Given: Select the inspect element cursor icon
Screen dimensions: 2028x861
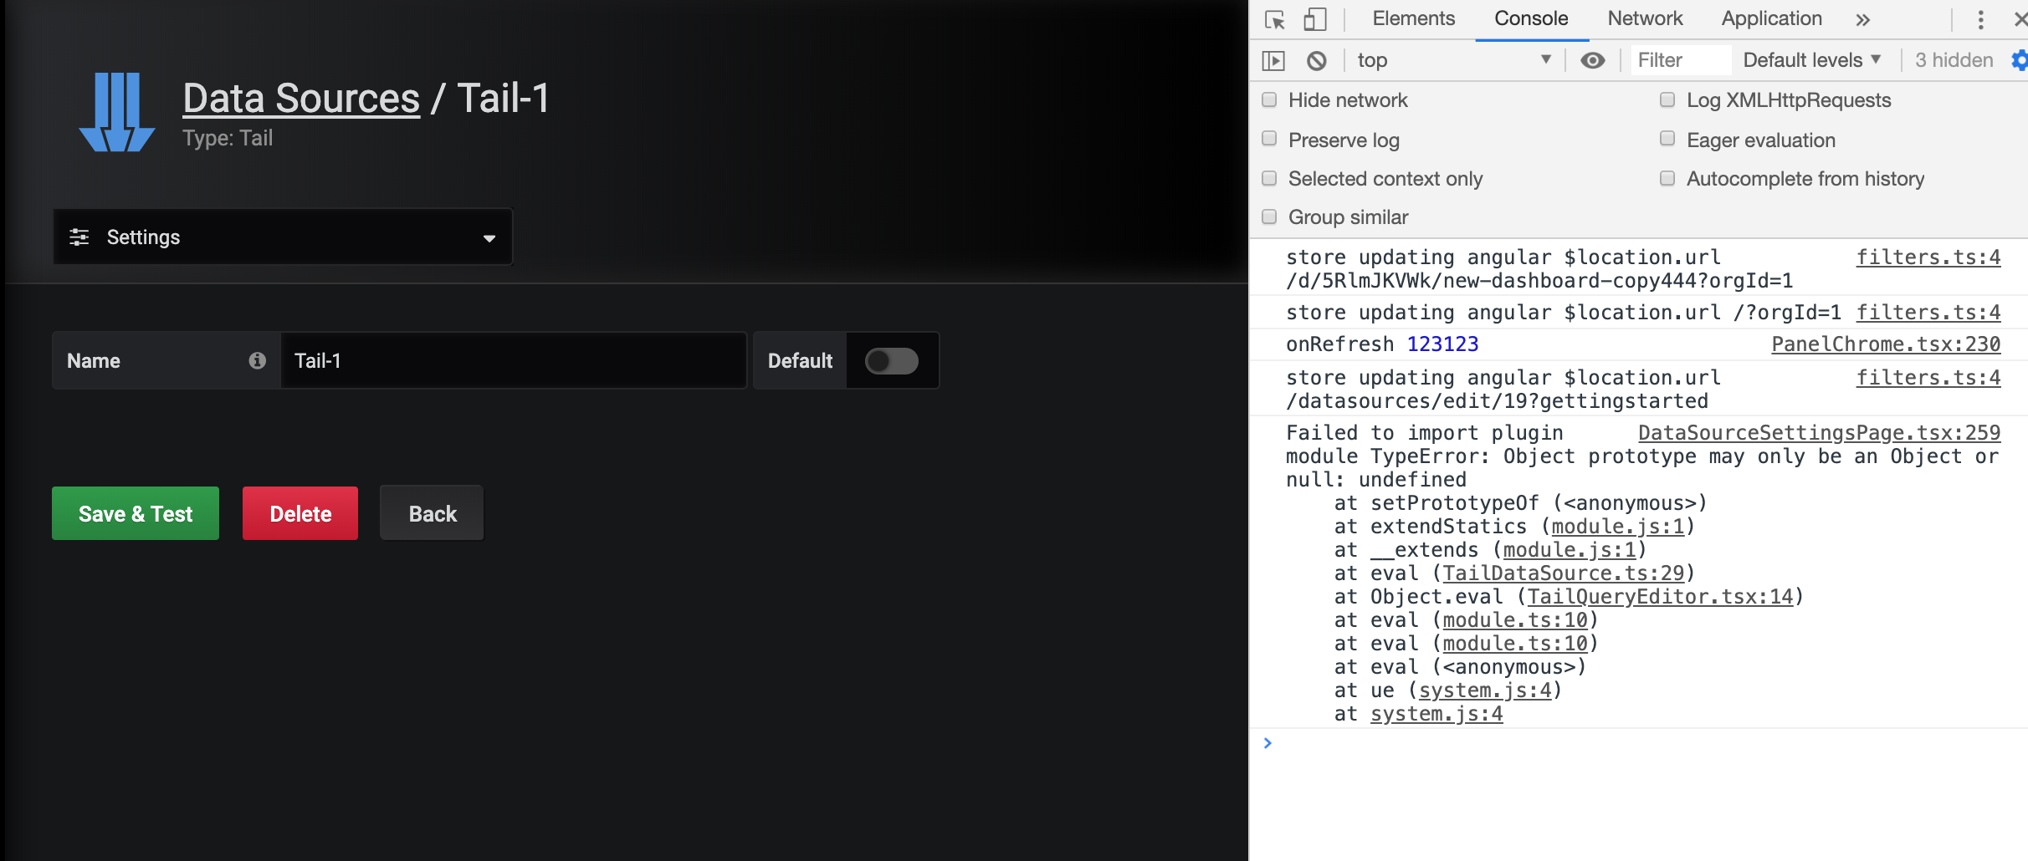Looking at the screenshot, I should (x=1274, y=18).
